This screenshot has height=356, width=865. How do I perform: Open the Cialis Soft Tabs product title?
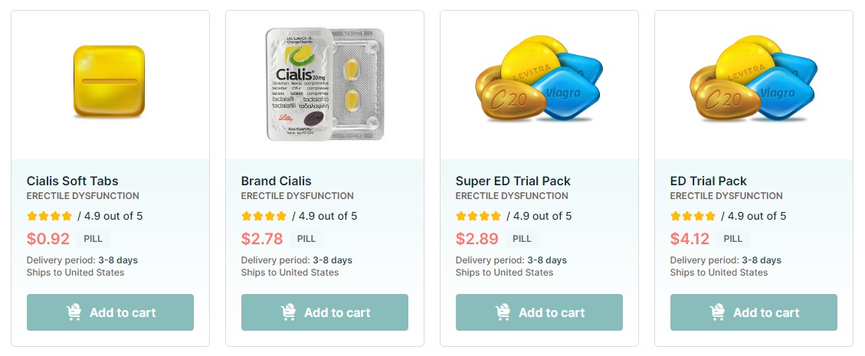(72, 181)
